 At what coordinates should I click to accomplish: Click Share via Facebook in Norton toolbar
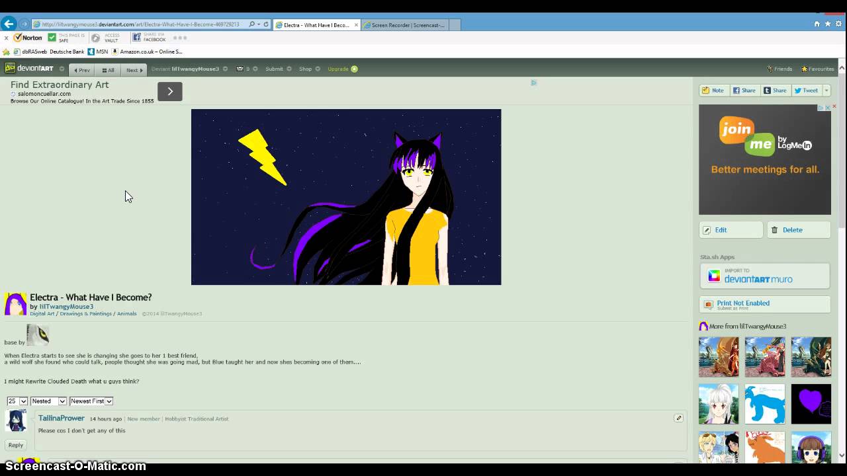(149, 38)
